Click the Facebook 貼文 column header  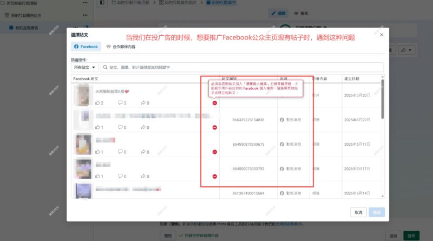pos(86,79)
